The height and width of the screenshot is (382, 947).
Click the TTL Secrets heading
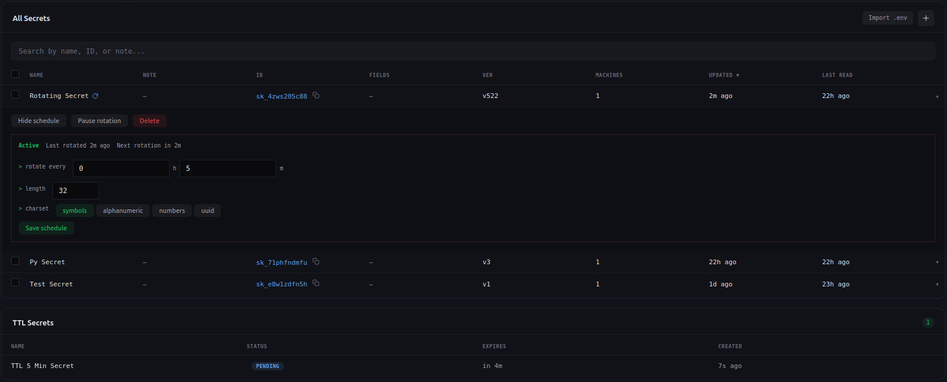pyautogui.click(x=33, y=323)
